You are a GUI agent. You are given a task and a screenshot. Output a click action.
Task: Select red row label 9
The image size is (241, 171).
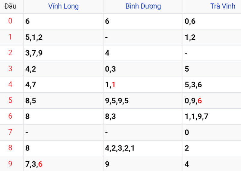(x=10, y=164)
